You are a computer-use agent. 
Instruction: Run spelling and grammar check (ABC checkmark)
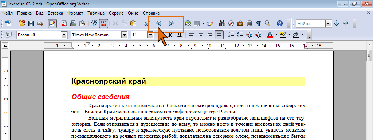coord(94,23)
